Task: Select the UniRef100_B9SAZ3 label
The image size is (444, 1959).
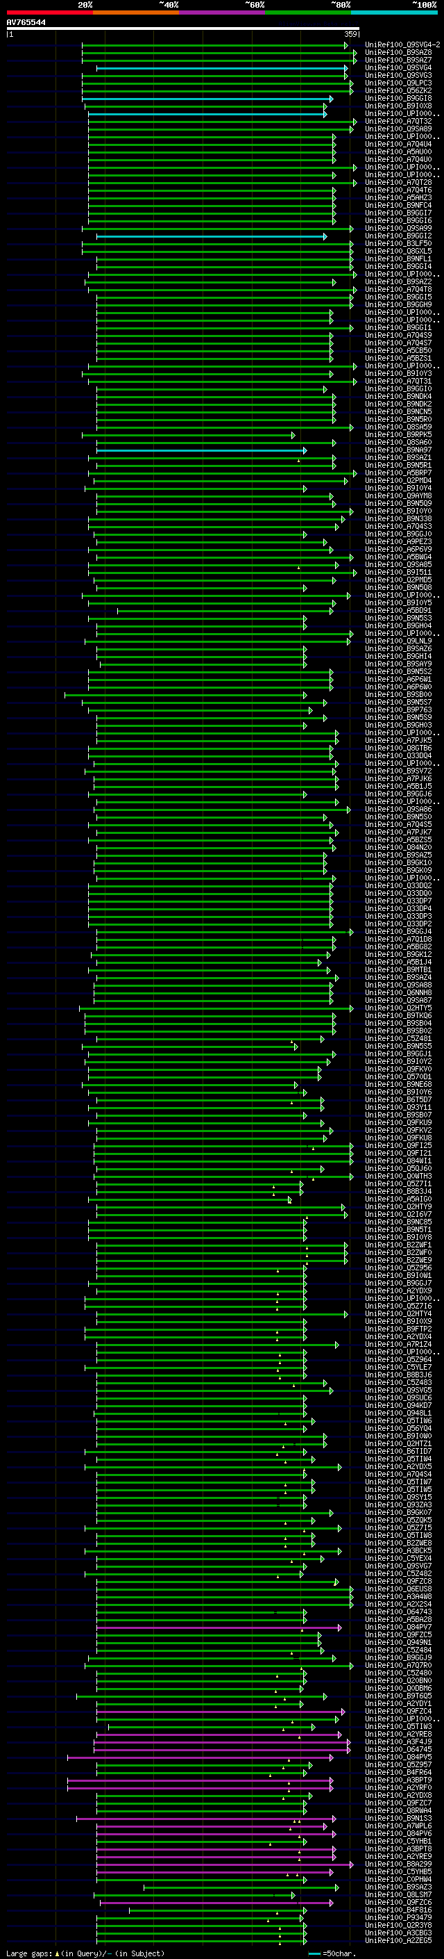Action: [x=398, y=1887]
